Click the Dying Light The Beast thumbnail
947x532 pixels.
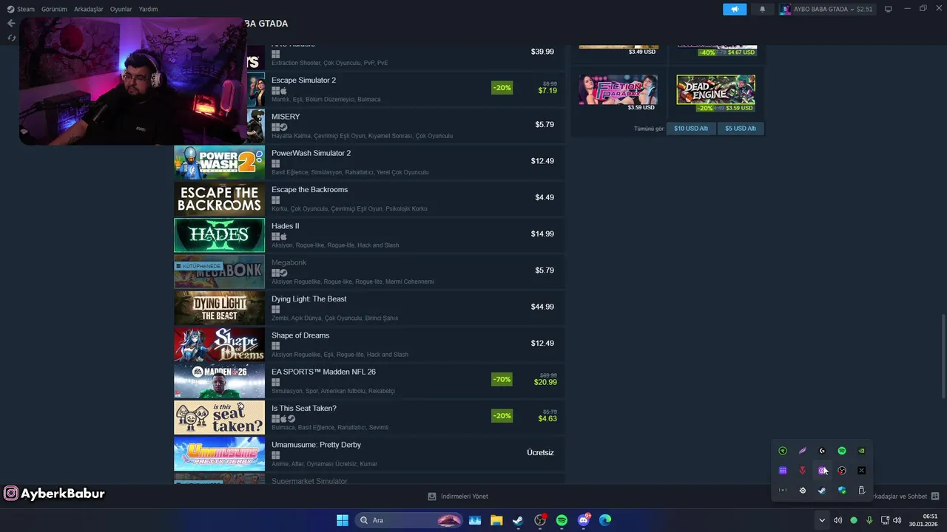219,308
